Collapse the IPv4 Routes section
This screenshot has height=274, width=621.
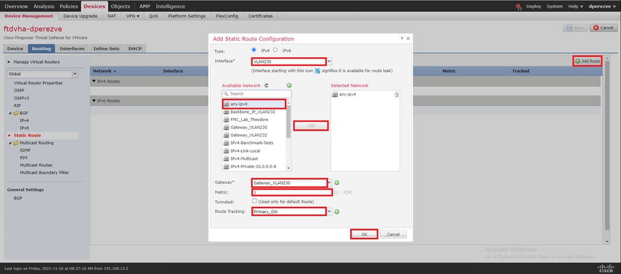pos(94,81)
